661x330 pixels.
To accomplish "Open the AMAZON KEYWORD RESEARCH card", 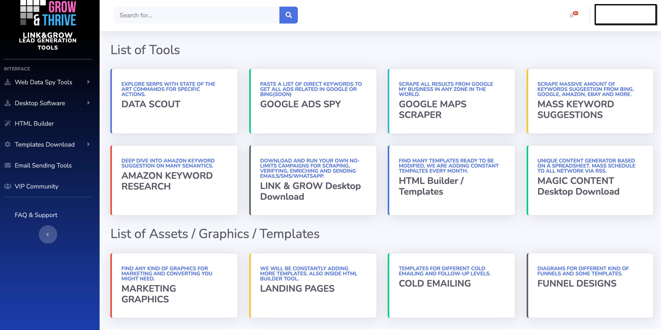I will tap(174, 180).
